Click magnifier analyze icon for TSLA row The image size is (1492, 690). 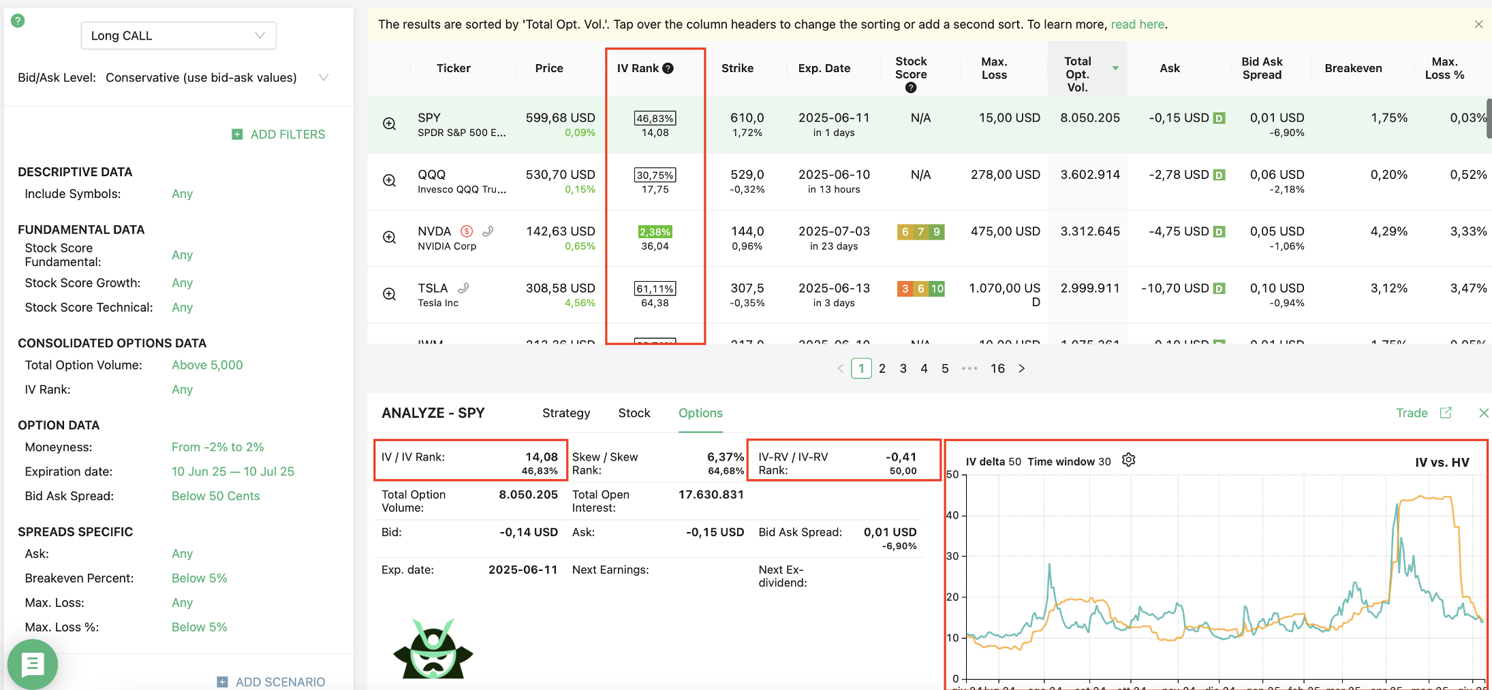coord(389,294)
